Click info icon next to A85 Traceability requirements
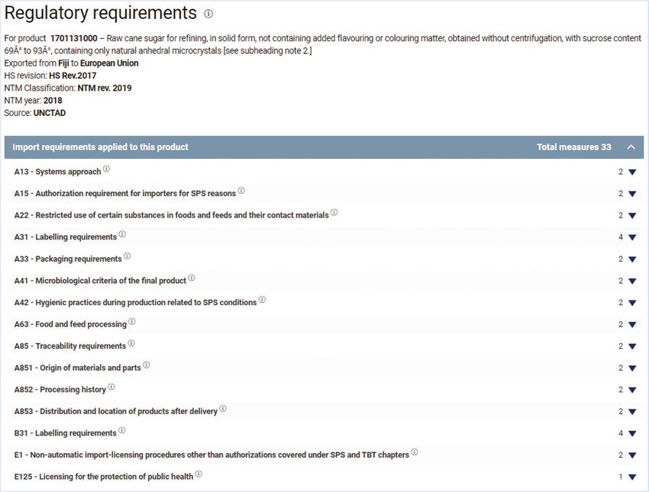Viewport: 649px width, 492px height. [x=131, y=343]
